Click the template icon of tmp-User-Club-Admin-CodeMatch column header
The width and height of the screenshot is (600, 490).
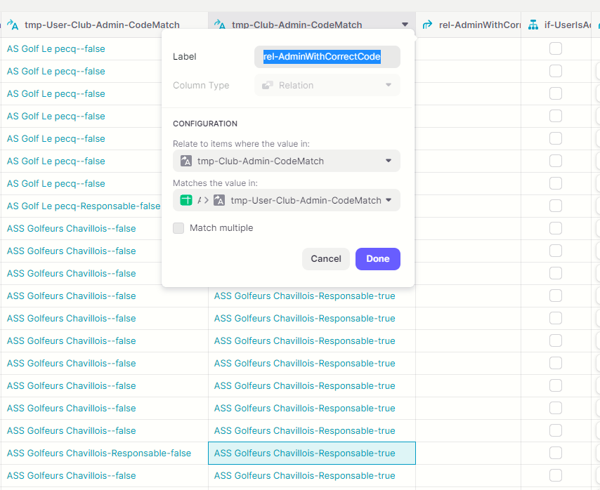point(13,25)
